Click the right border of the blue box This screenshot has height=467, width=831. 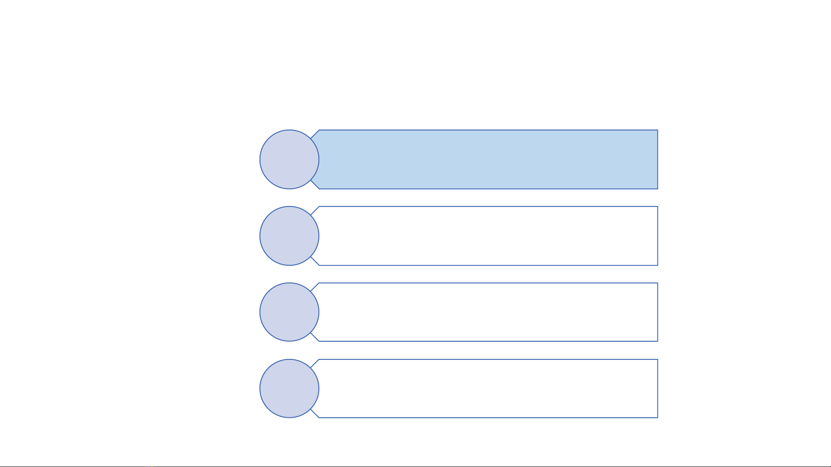[658, 159]
